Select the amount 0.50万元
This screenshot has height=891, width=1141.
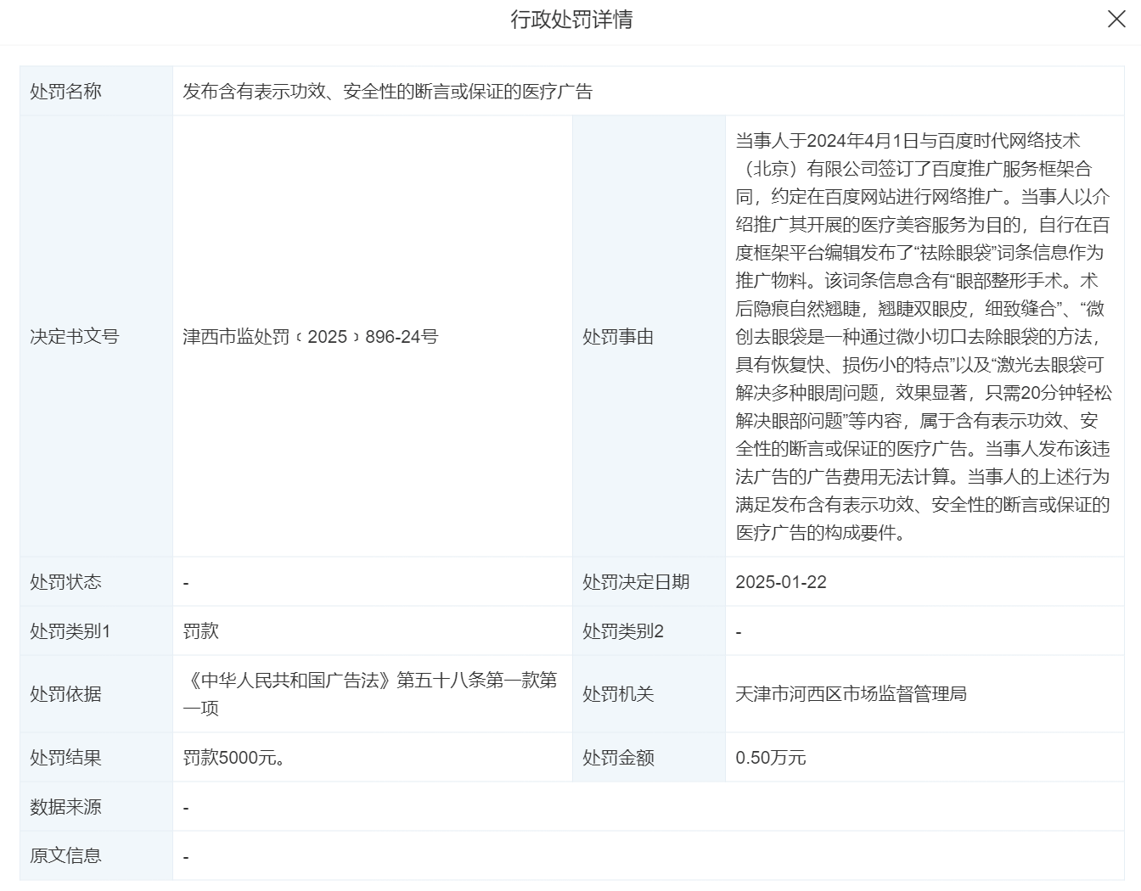click(x=771, y=758)
